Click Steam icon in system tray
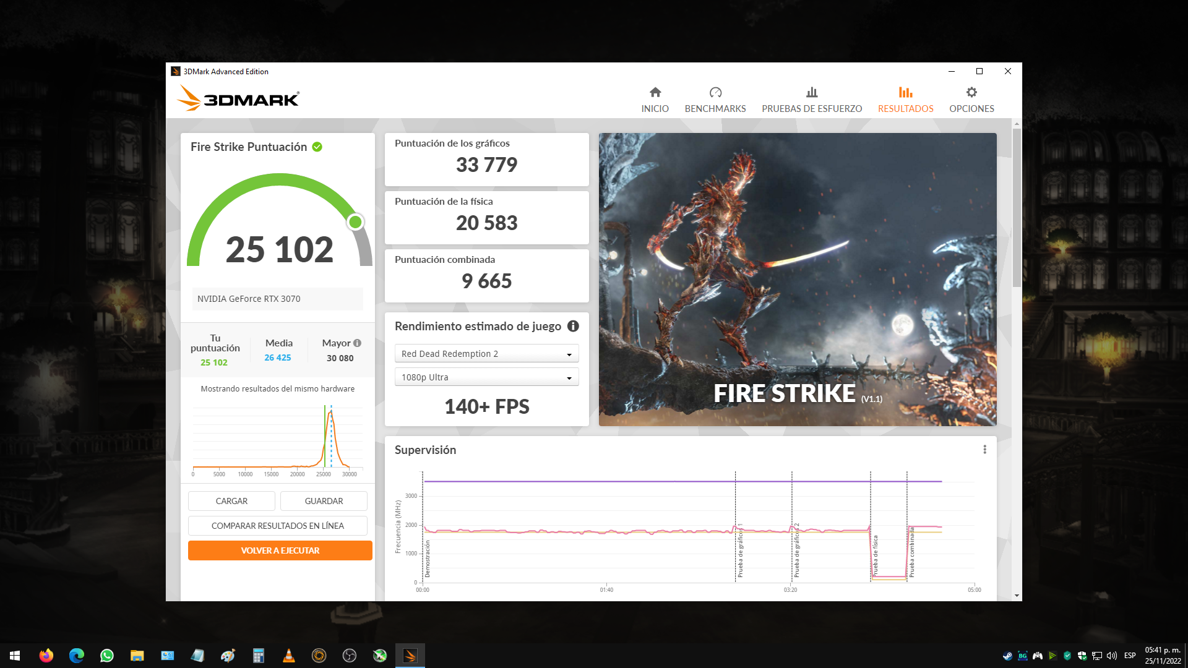 [x=1007, y=656]
